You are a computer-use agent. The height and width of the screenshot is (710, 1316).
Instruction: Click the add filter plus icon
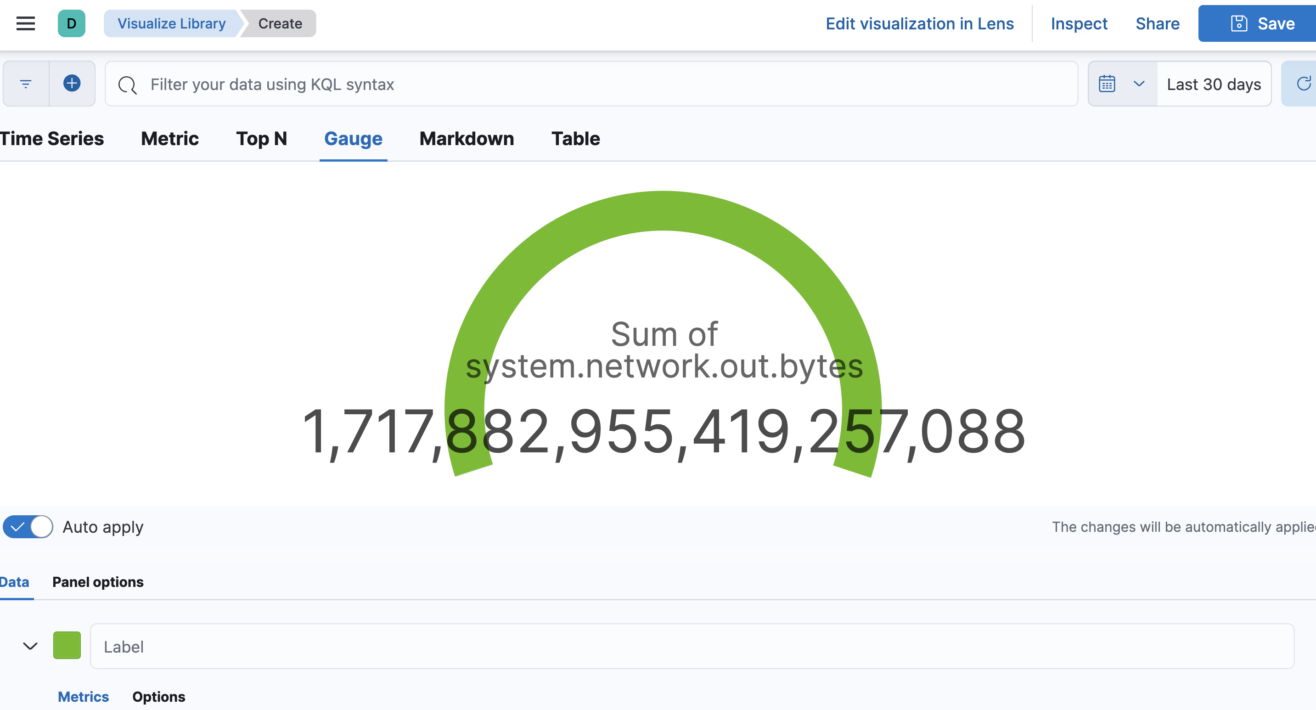coord(72,83)
